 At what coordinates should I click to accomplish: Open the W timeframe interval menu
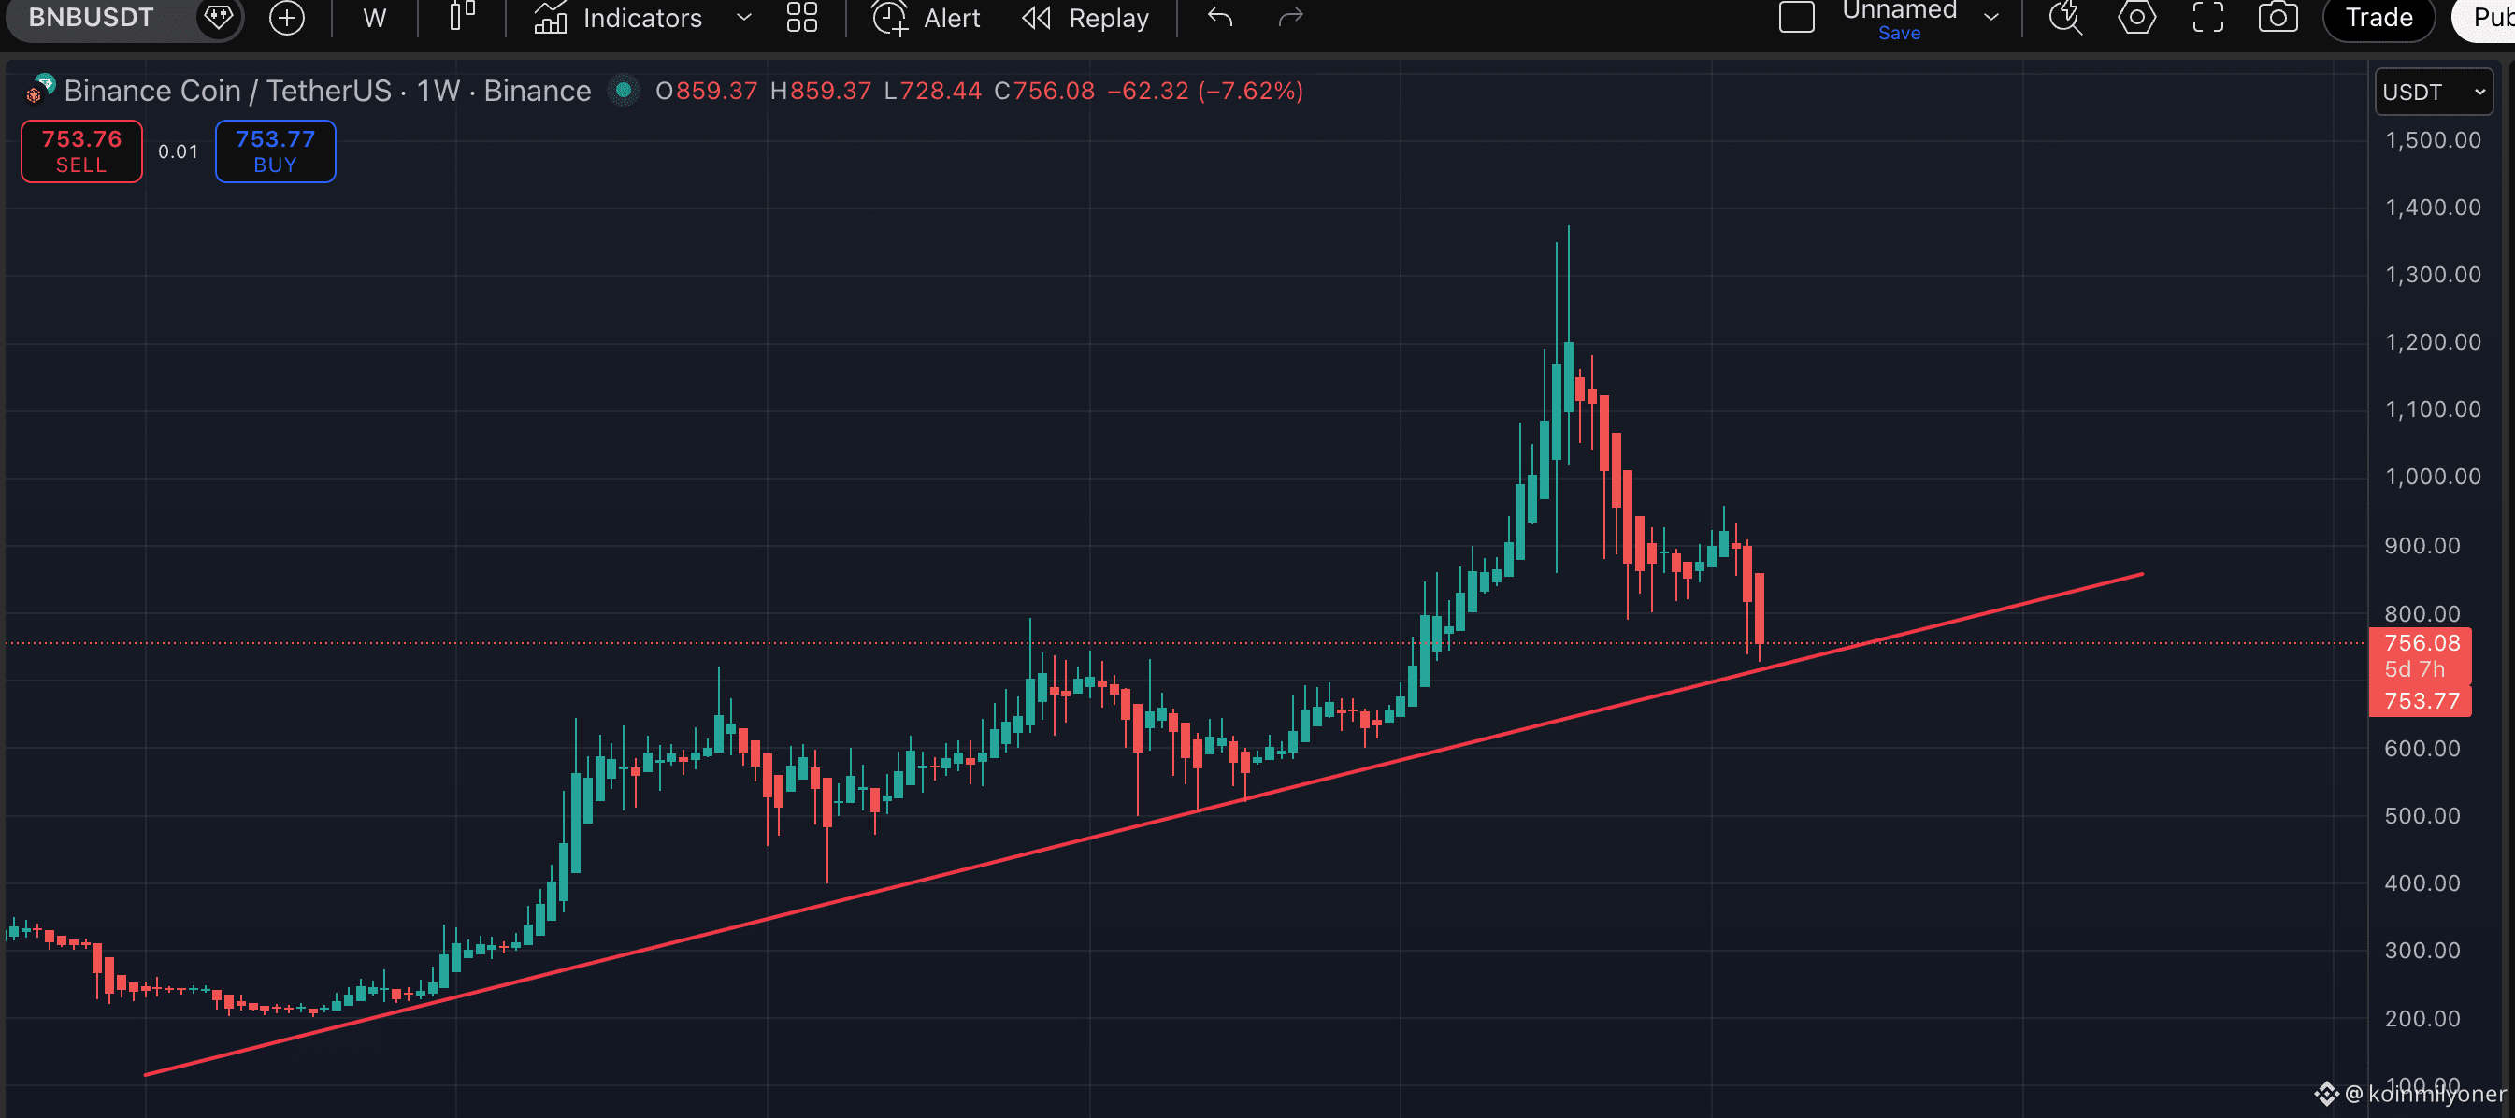click(x=374, y=18)
